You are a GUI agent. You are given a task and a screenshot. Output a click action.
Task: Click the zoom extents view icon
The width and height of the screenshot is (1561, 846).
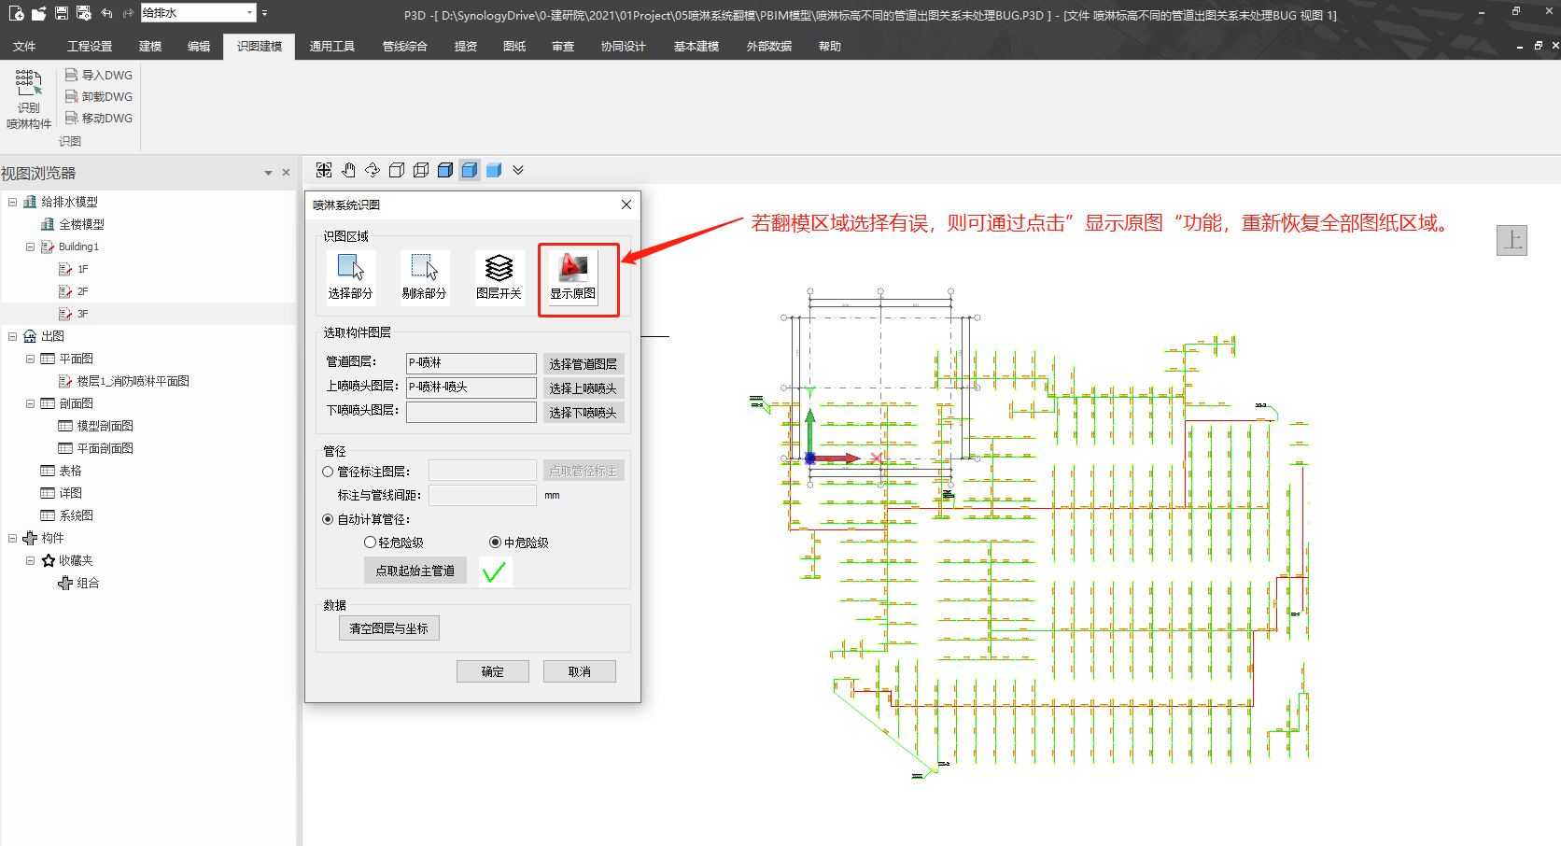coord(324,170)
